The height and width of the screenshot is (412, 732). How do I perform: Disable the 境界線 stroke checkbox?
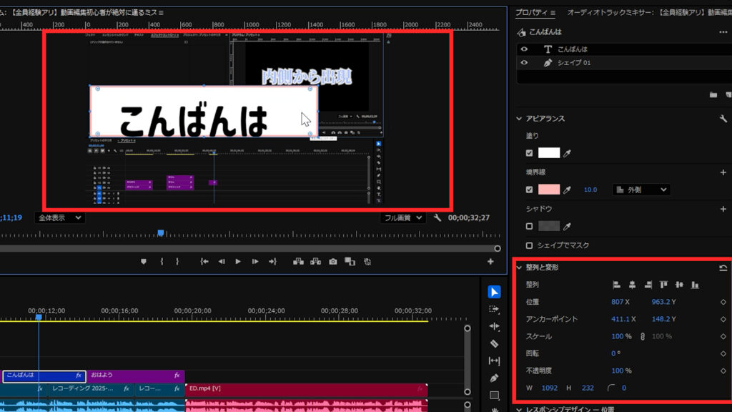coord(529,190)
